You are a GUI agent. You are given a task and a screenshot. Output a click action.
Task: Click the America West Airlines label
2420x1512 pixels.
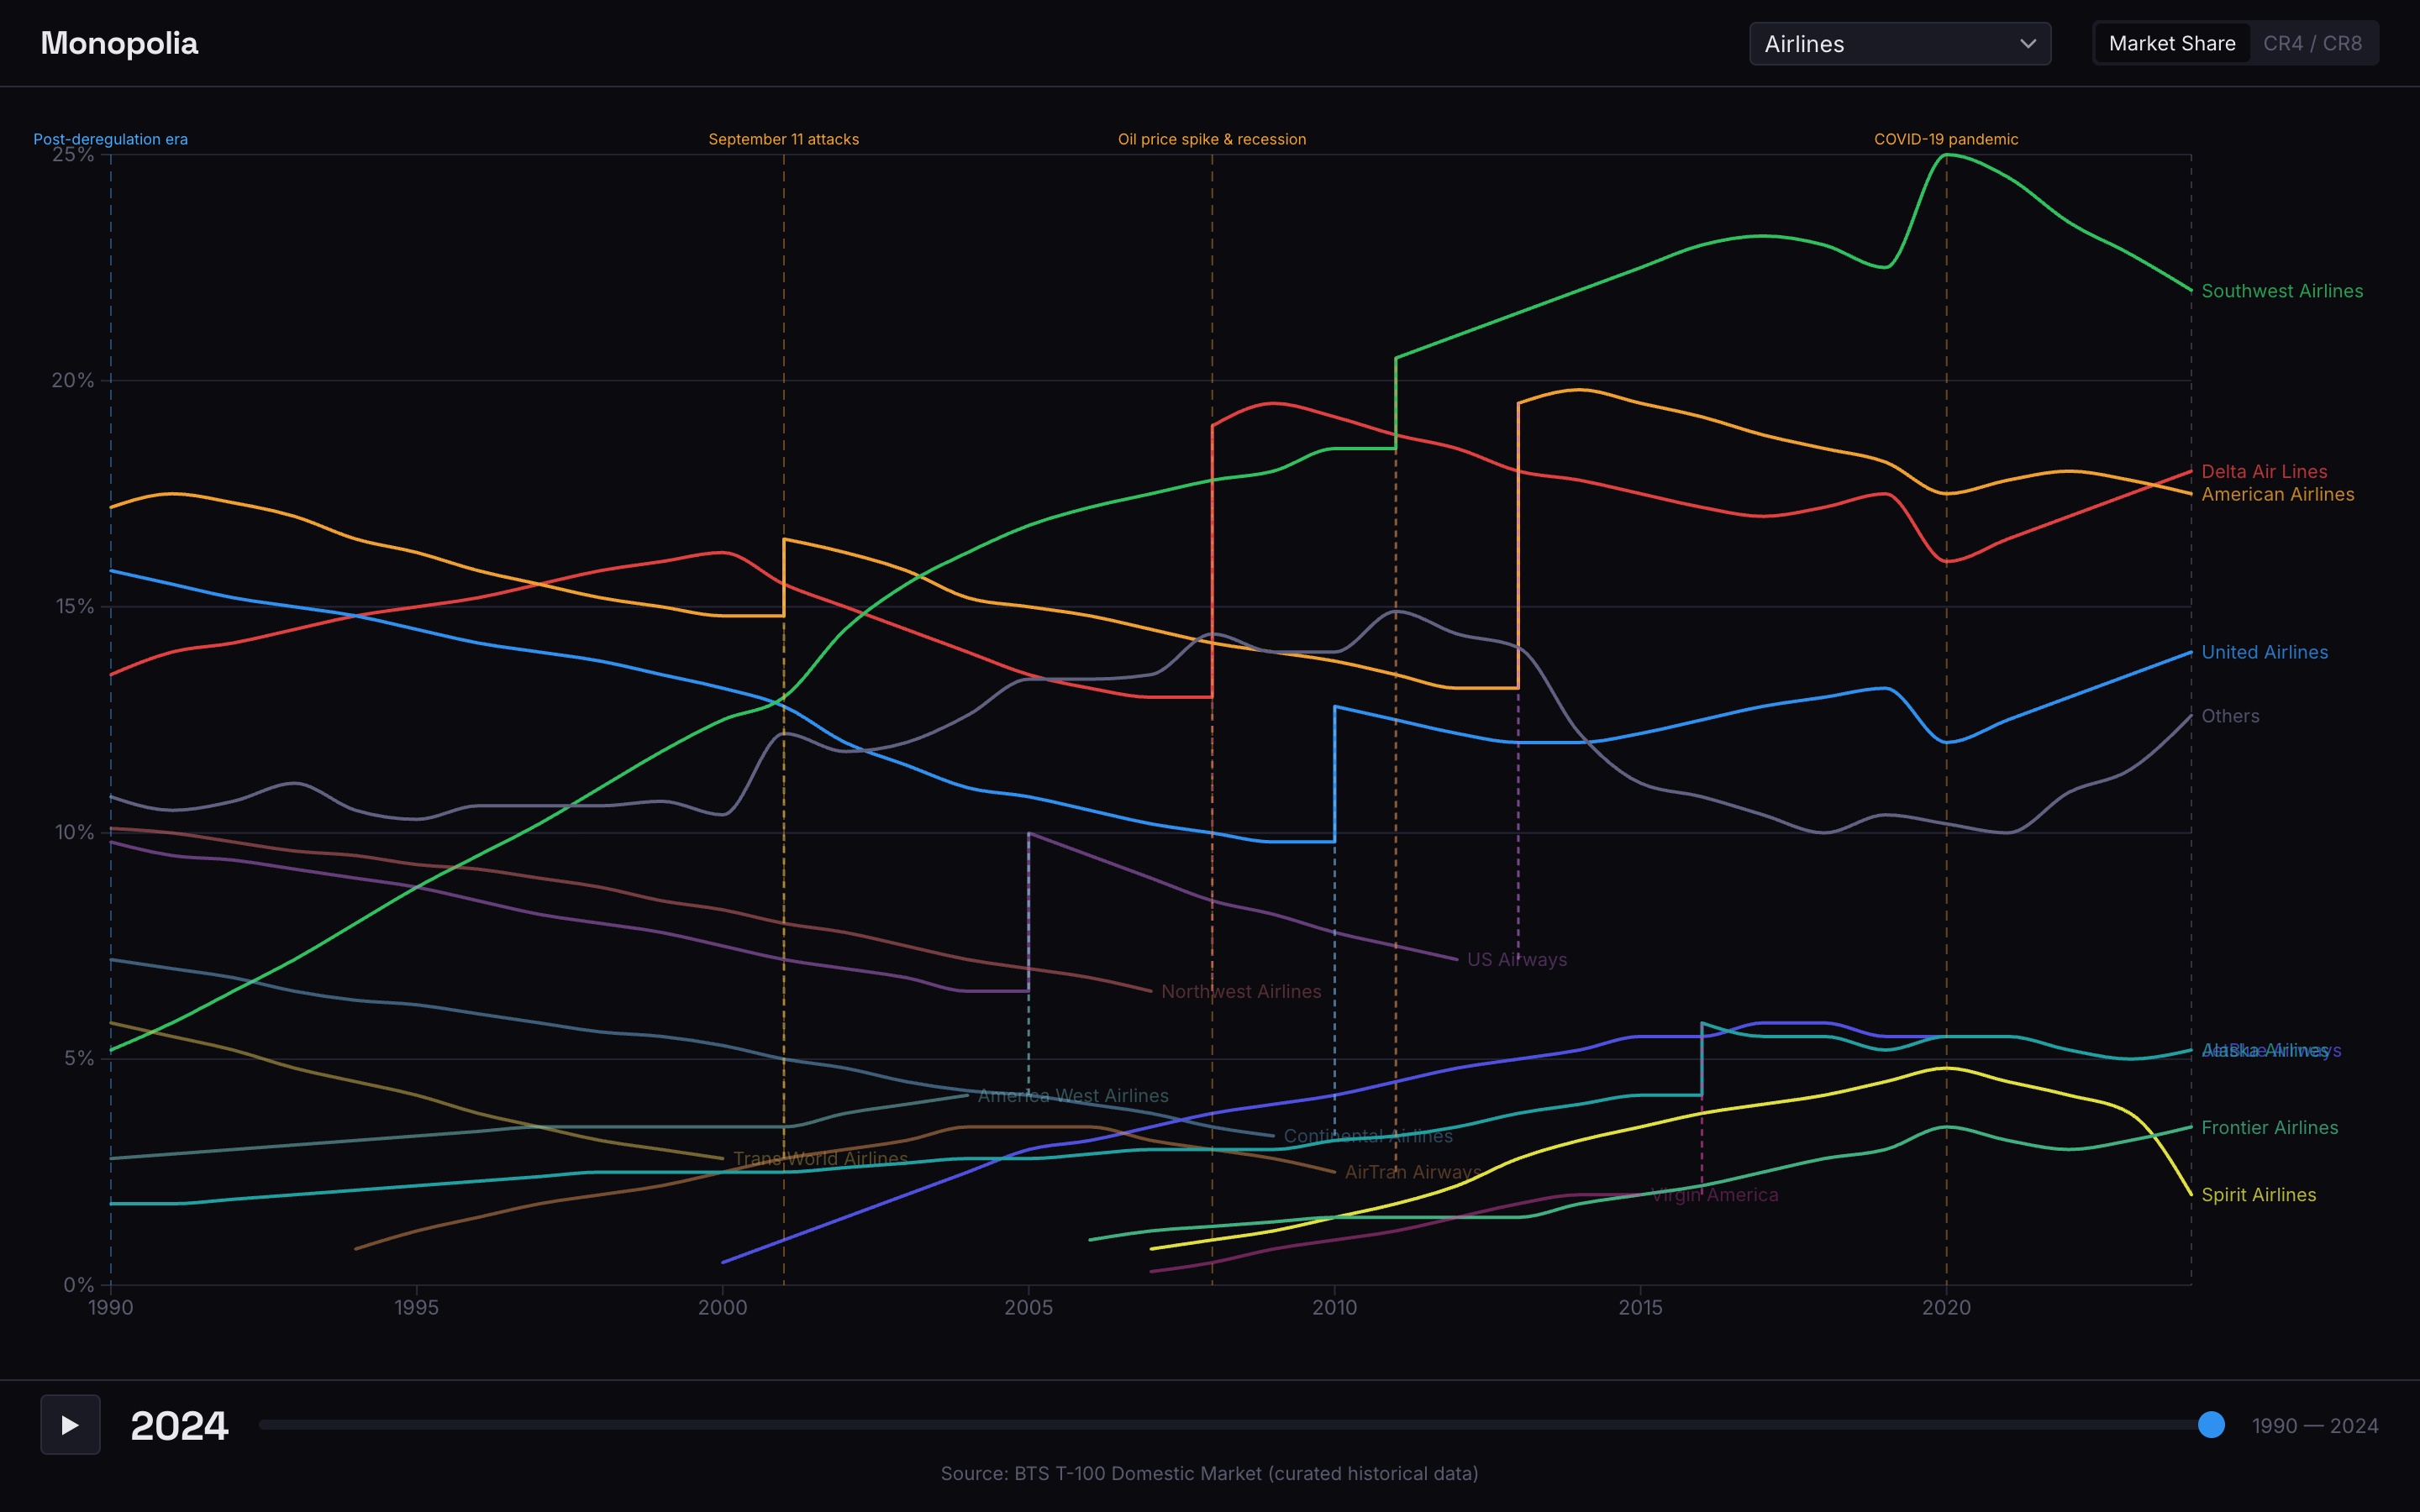pos(1073,1096)
